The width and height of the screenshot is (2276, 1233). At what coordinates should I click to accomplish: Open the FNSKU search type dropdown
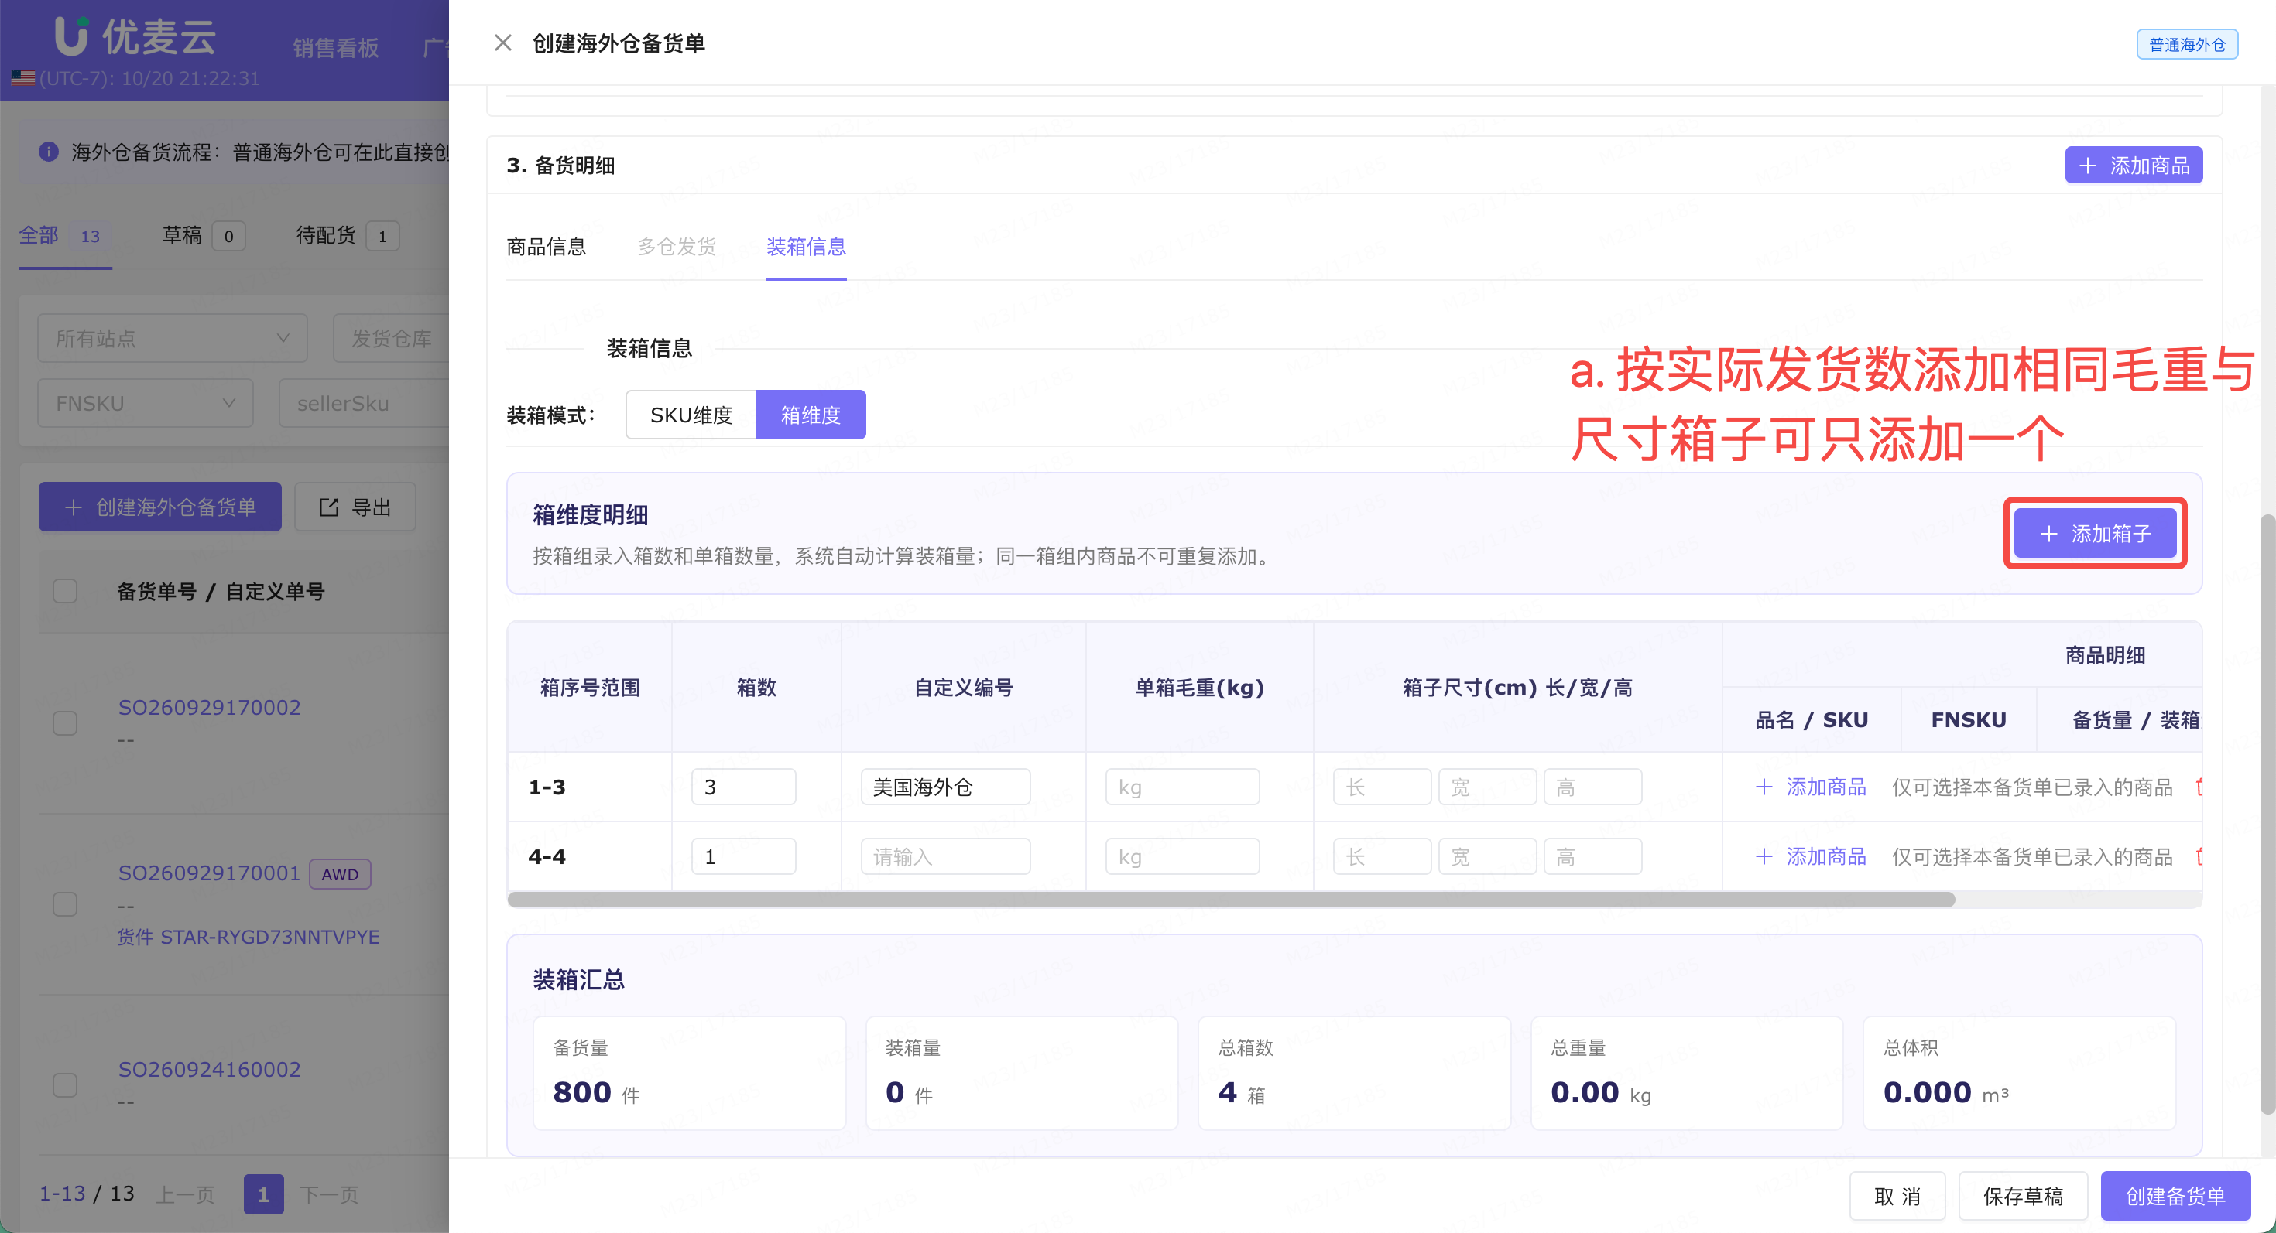pyautogui.click(x=146, y=403)
